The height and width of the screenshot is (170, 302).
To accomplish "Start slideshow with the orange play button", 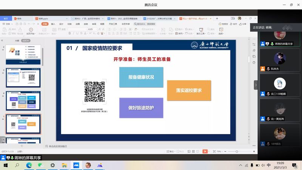I will (x=205, y=151).
